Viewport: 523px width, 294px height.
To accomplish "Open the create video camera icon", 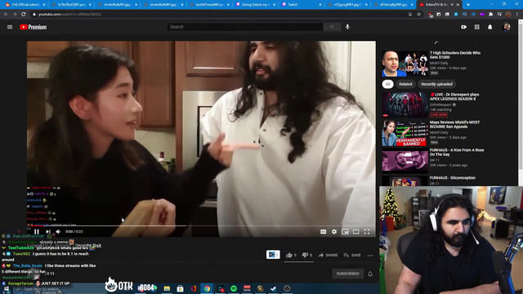I will pos(463,27).
